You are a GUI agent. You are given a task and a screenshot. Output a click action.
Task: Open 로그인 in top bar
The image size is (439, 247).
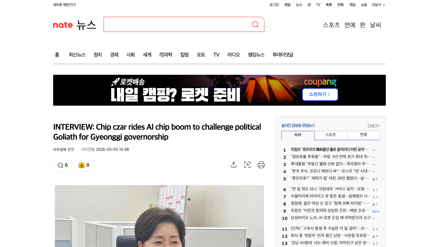(274, 5)
